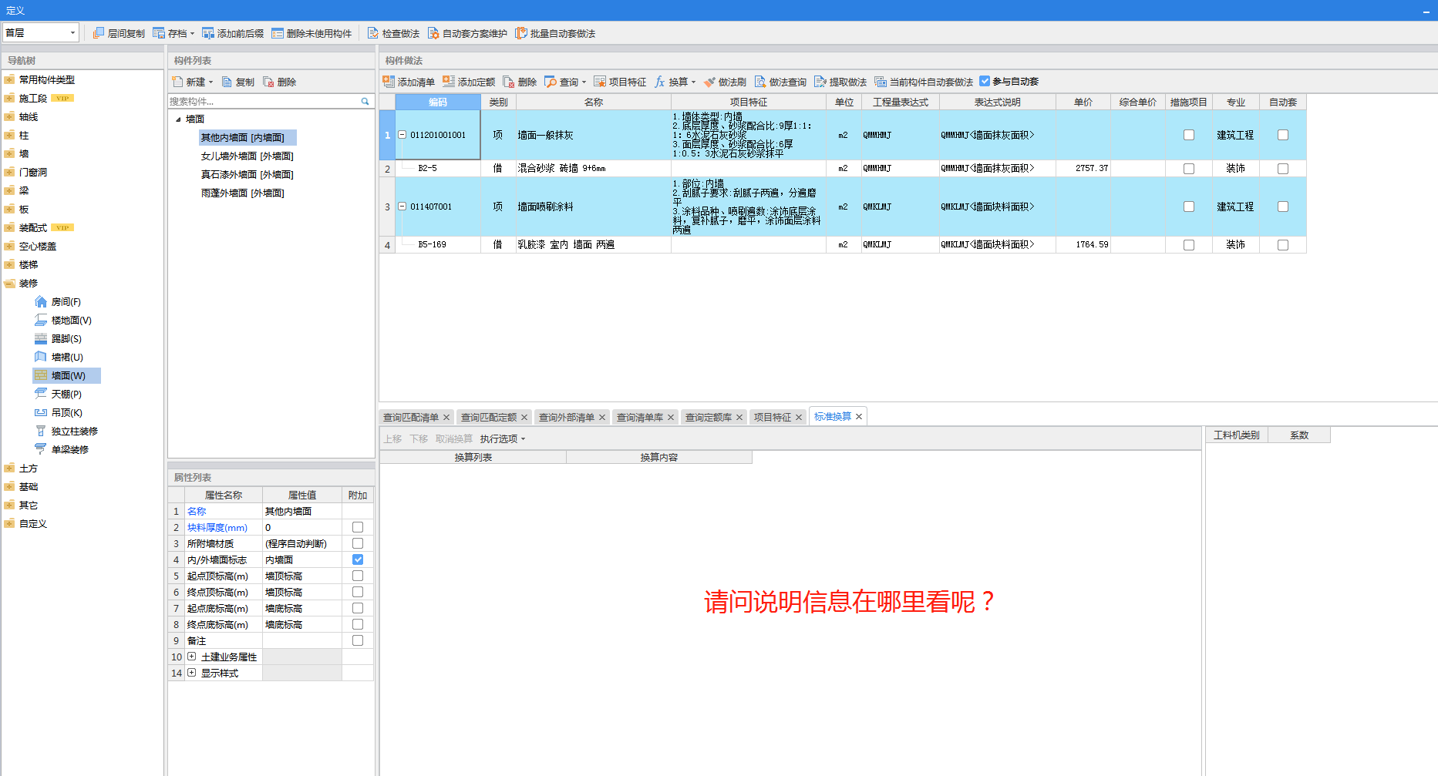Toggle the 参与自动套 checkbox
Viewport: 1438px width, 776px height.
click(985, 81)
